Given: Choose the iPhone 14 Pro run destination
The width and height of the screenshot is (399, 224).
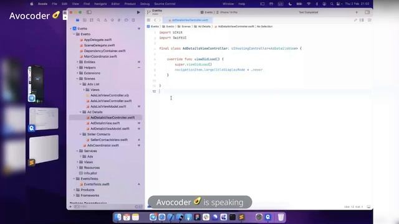Looking at the screenshot, I should point(229,12).
